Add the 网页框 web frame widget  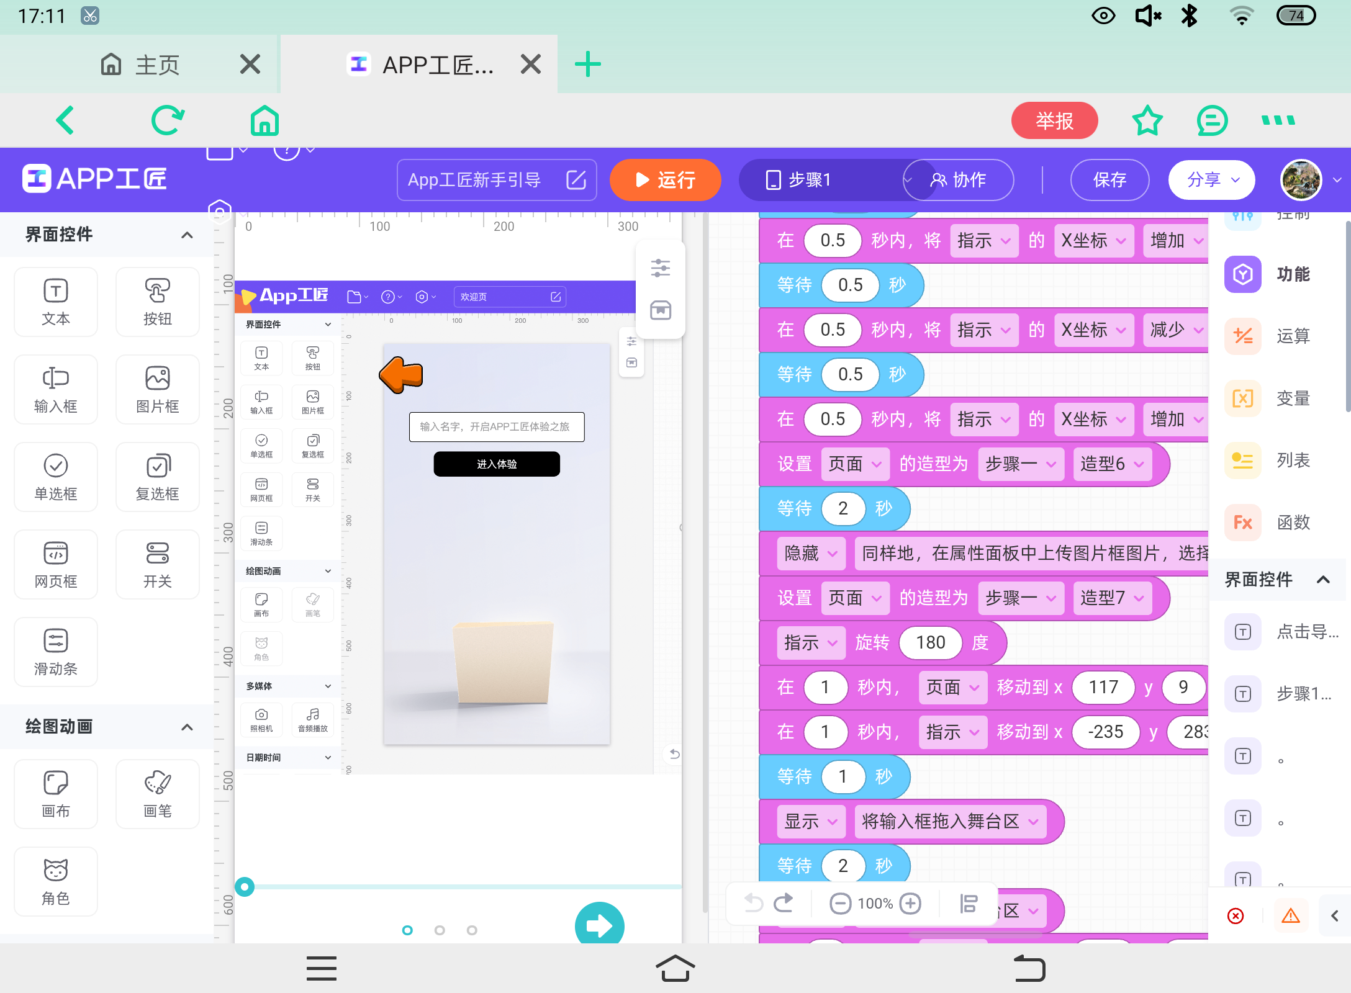click(x=56, y=565)
